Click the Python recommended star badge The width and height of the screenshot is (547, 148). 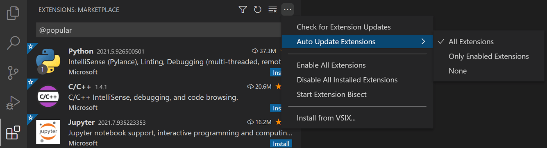pos(30,46)
